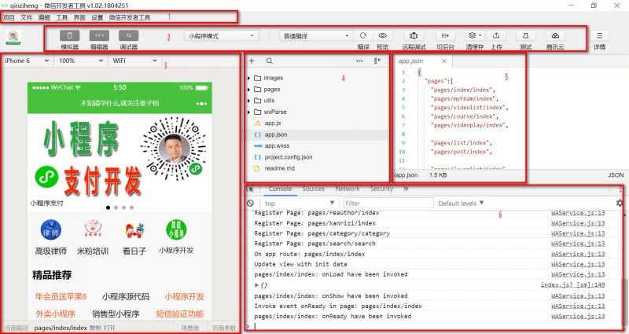Tap the 高级律师 icon in simulator
Viewport: 629px width, 334px height.
coord(50,229)
